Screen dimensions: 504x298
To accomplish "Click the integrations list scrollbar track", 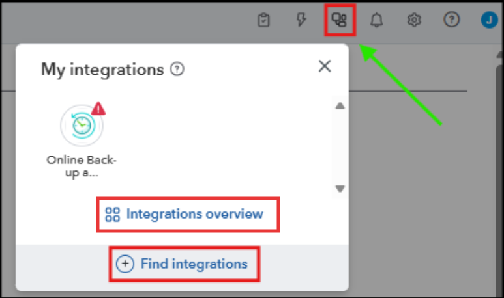I will [339, 148].
